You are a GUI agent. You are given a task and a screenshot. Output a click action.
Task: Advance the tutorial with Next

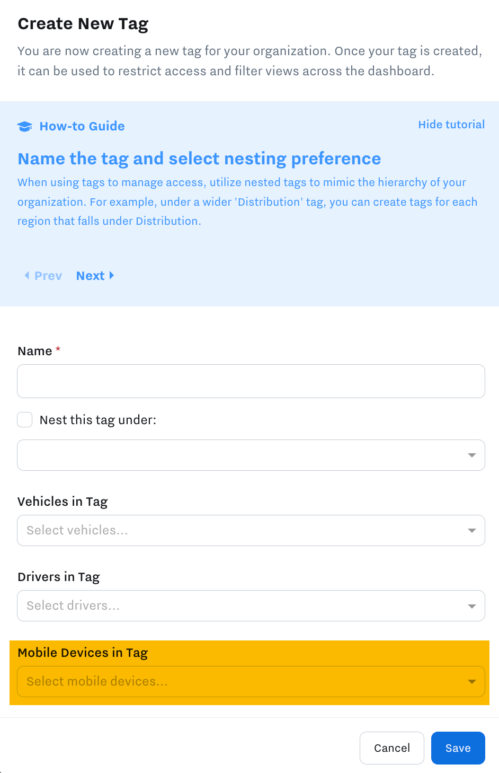tap(91, 275)
